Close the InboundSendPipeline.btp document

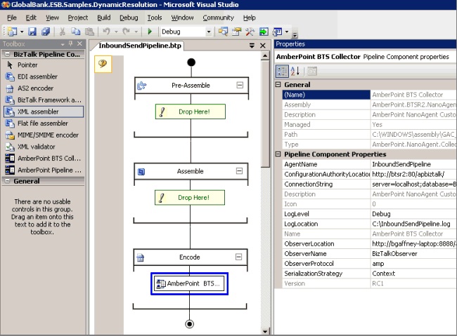click(263, 46)
